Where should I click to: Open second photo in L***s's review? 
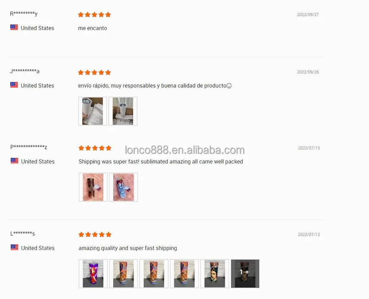[x=123, y=274]
